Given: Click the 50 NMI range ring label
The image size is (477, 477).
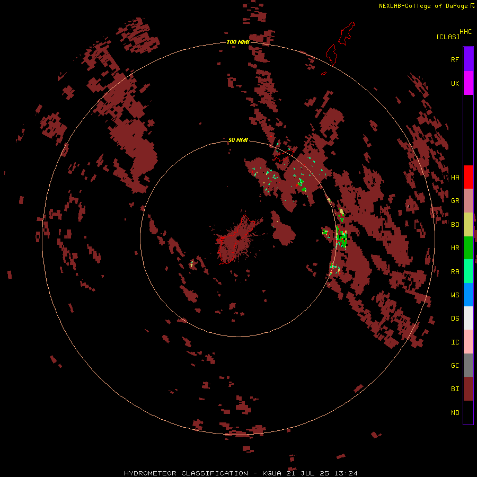Looking at the screenshot, I should (238, 140).
